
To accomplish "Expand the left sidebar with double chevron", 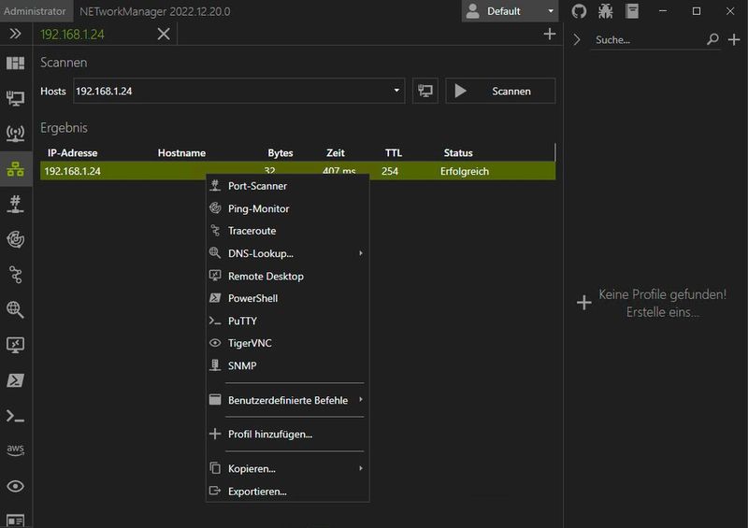I will (15, 34).
